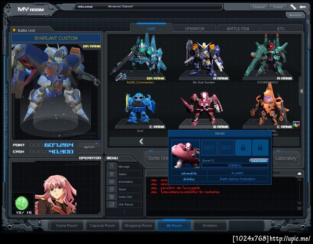The height and width of the screenshot is (244, 313).
Task: Click the emblem icon on the ReZEL unit
Action: [121, 77]
